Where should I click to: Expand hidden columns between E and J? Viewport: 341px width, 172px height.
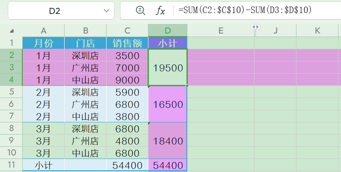pos(255,27)
